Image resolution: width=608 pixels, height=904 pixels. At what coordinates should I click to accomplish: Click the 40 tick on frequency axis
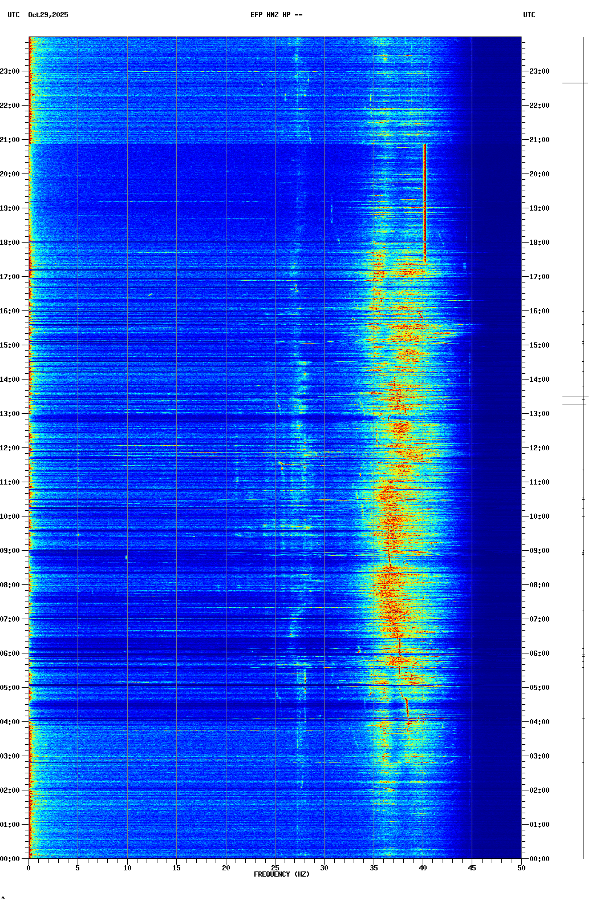[x=423, y=868]
